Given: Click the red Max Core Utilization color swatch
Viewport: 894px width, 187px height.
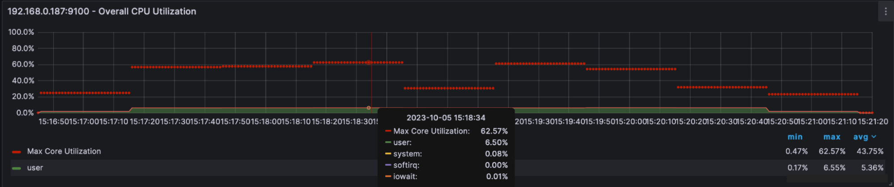Looking at the screenshot, I should 17,152.
